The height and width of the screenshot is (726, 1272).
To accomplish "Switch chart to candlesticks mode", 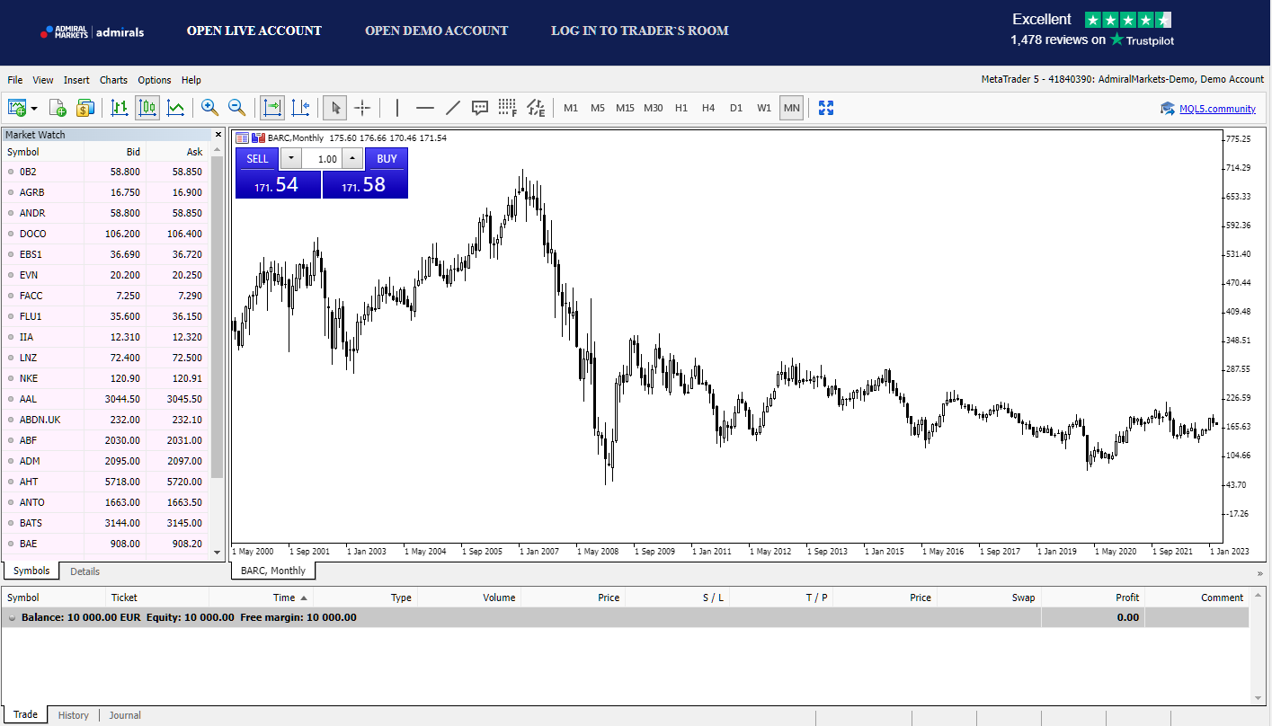I will [147, 108].
